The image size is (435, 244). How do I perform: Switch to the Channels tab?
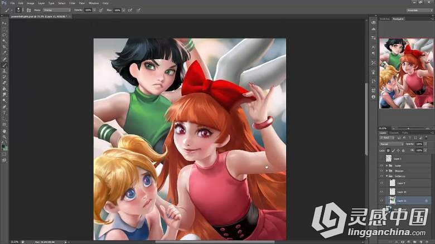(394, 133)
